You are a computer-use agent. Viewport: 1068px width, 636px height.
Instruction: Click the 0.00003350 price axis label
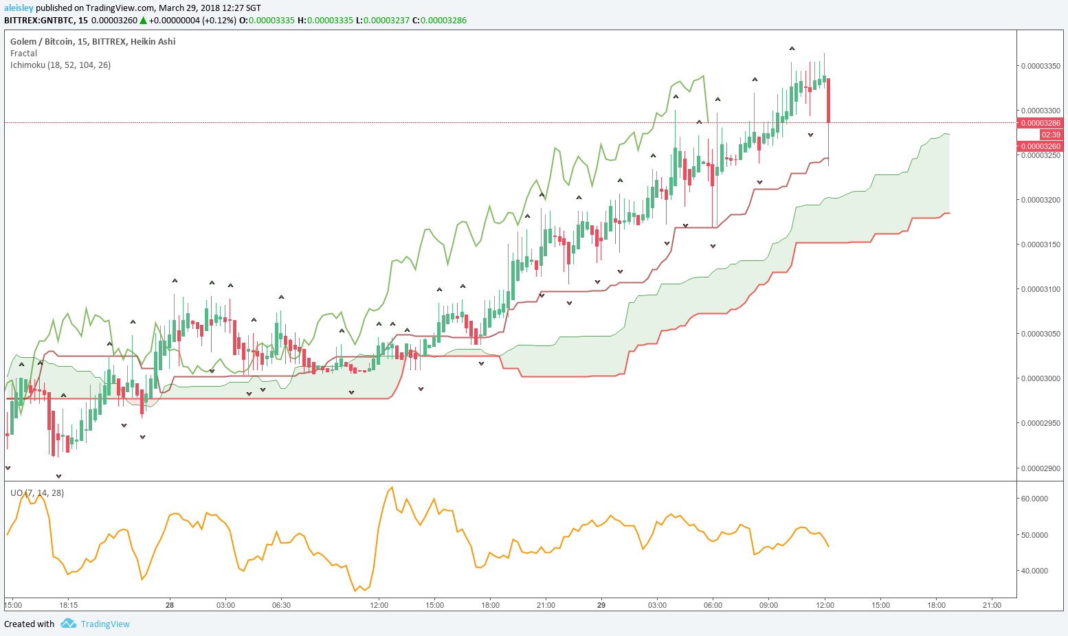coord(1041,66)
